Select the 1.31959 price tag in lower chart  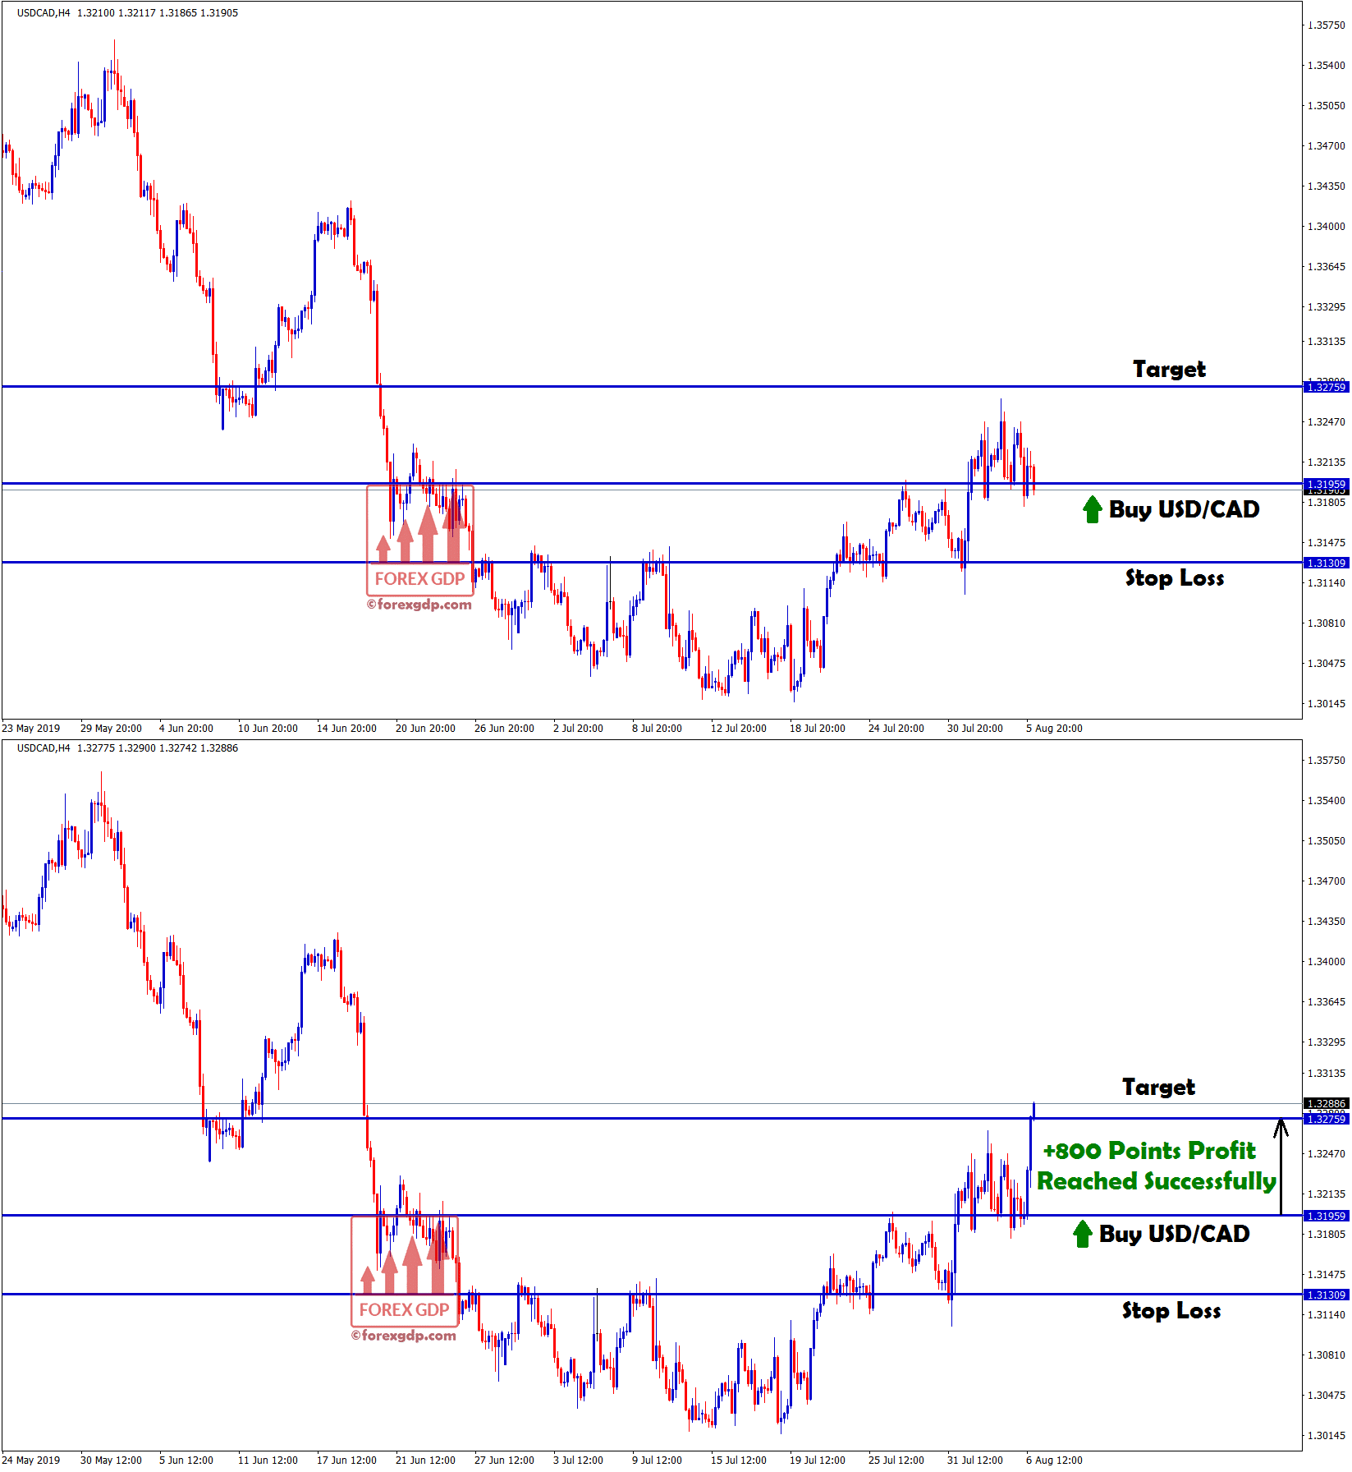tap(1326, 1216)
